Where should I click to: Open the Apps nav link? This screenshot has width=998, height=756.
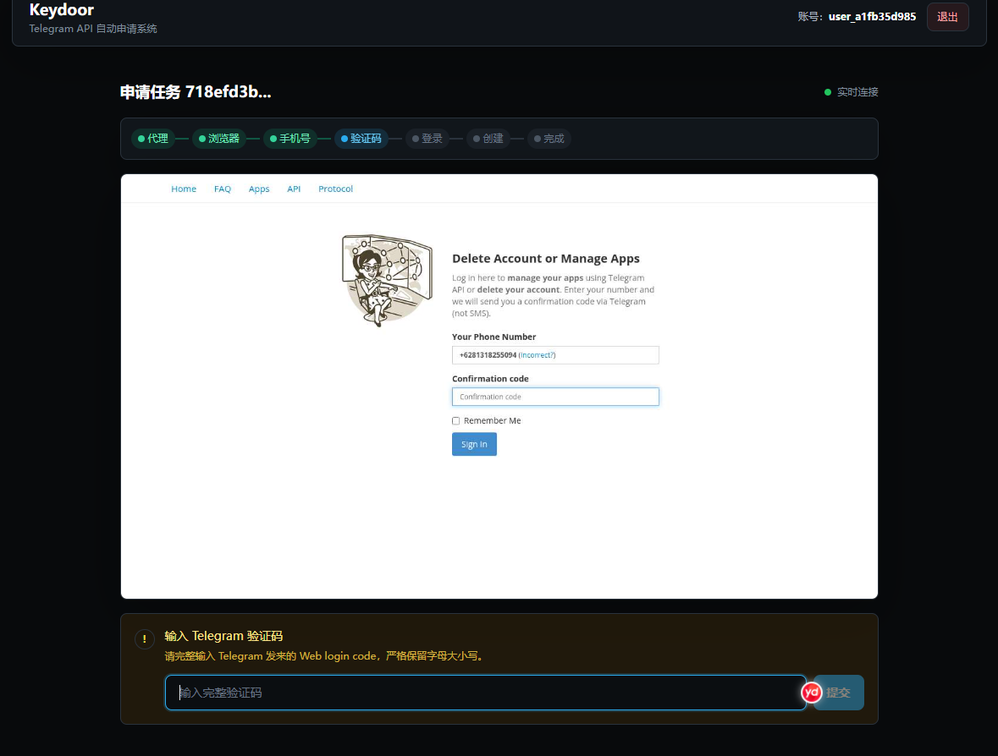[x=259, y=189]
